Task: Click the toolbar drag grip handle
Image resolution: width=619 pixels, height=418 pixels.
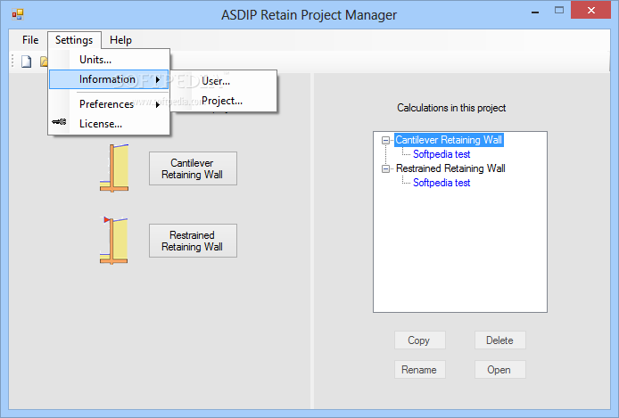Action: (12, 61)
